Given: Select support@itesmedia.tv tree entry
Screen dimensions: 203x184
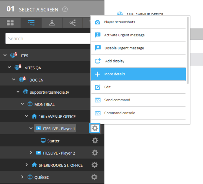Looking at the screenshot, I should pos(49,92).
